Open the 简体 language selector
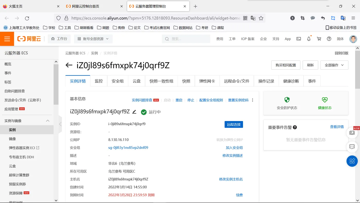 [340, 39]
